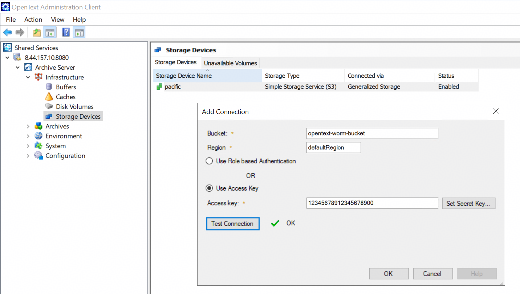The image size is (520, 294).
Task: Toggle the Show/Hide Console Tree toolbar icon
Action: click(x=49, y=32)
